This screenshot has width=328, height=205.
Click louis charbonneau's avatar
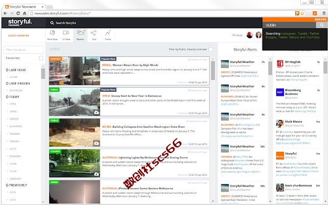pyautogui.click(x=280, y=188)
